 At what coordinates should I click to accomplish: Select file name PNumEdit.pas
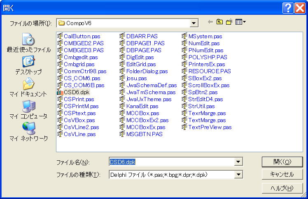206,50
